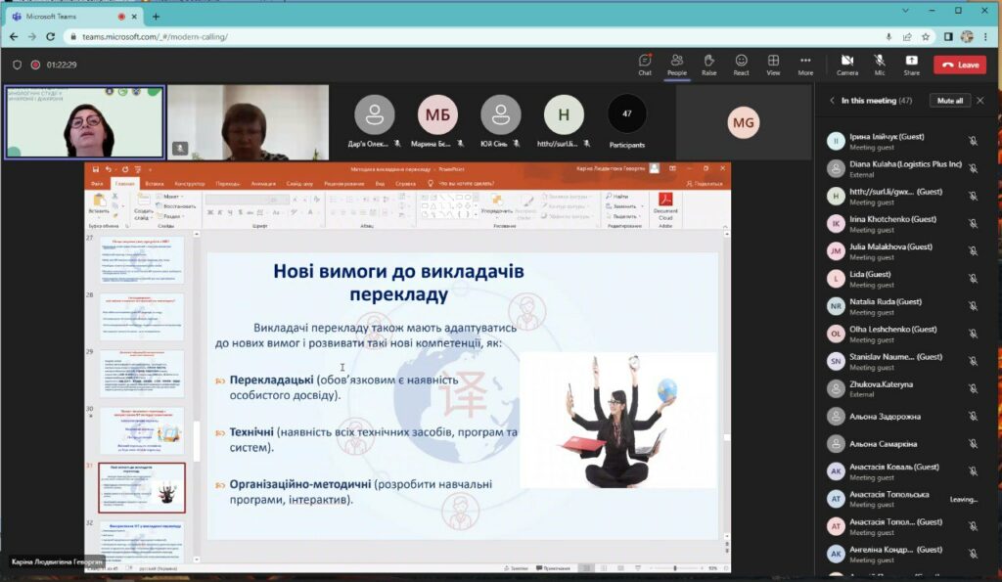
Task: Expand the More actions menu
Action: 805,64
